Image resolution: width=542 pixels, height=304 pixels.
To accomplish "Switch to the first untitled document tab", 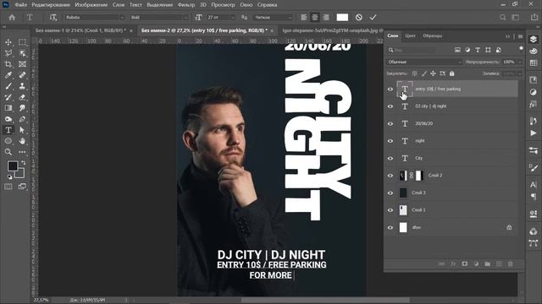I will 80,30.
